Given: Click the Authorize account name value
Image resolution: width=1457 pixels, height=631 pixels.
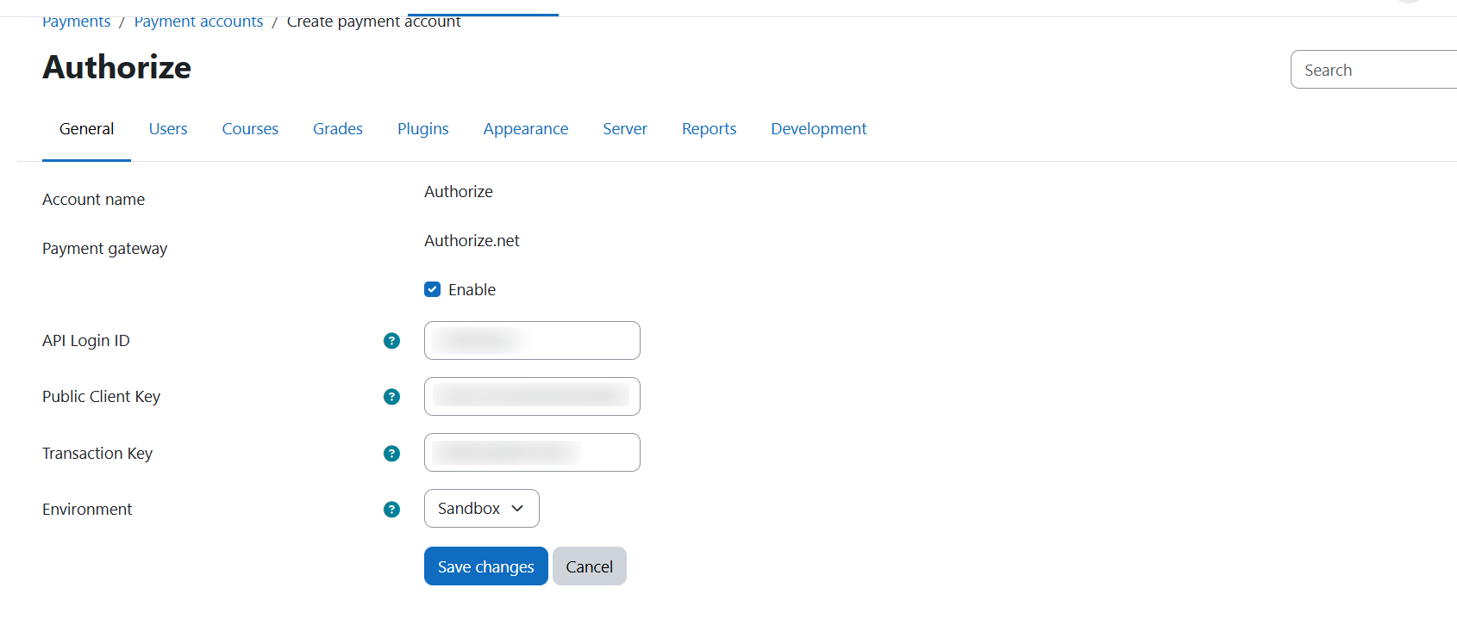Looking at the screenshot, I should [x=459, y=192].
